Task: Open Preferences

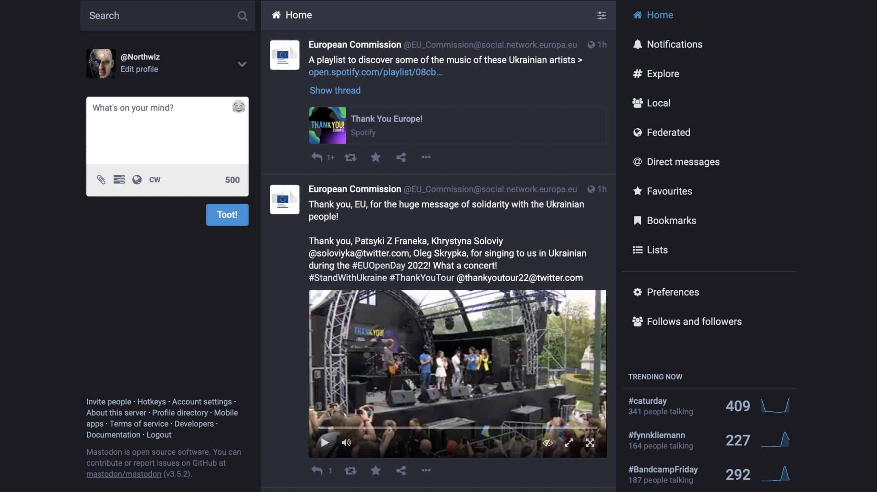Action: coord(666,292)
